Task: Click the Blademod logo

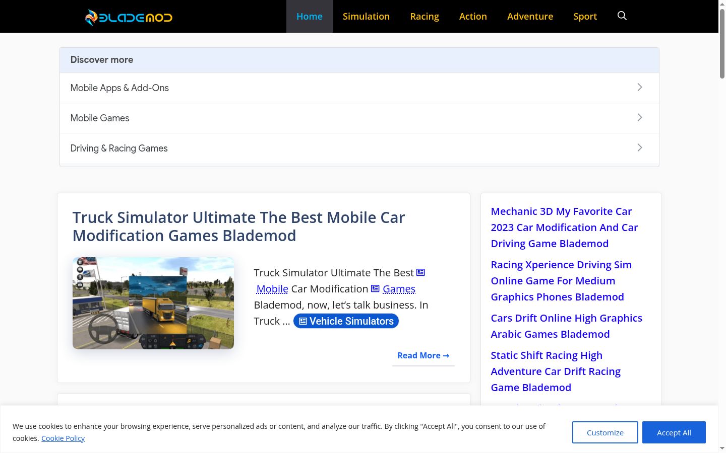Action: (x=129, y=17)
